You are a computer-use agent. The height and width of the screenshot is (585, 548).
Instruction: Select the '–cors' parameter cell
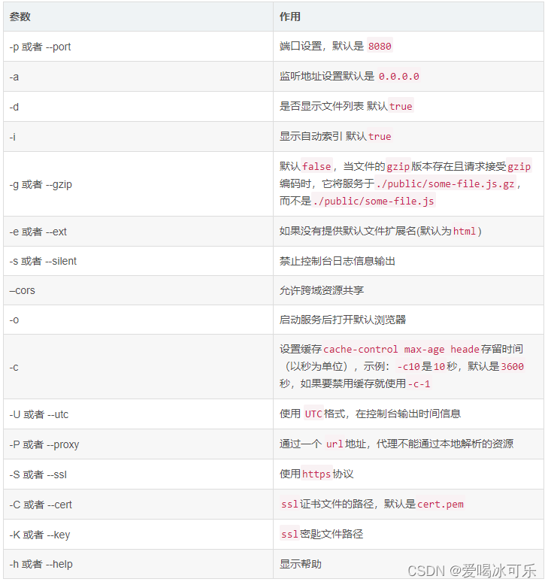(x=138, y=290)
